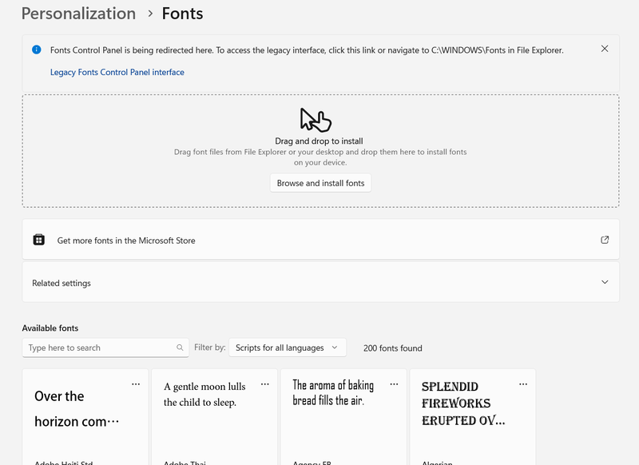The height and width of the screenshot is (465, 639).
Task: Dismiss the Fonts Control Panel redirect notice
Action: point(605,48)
